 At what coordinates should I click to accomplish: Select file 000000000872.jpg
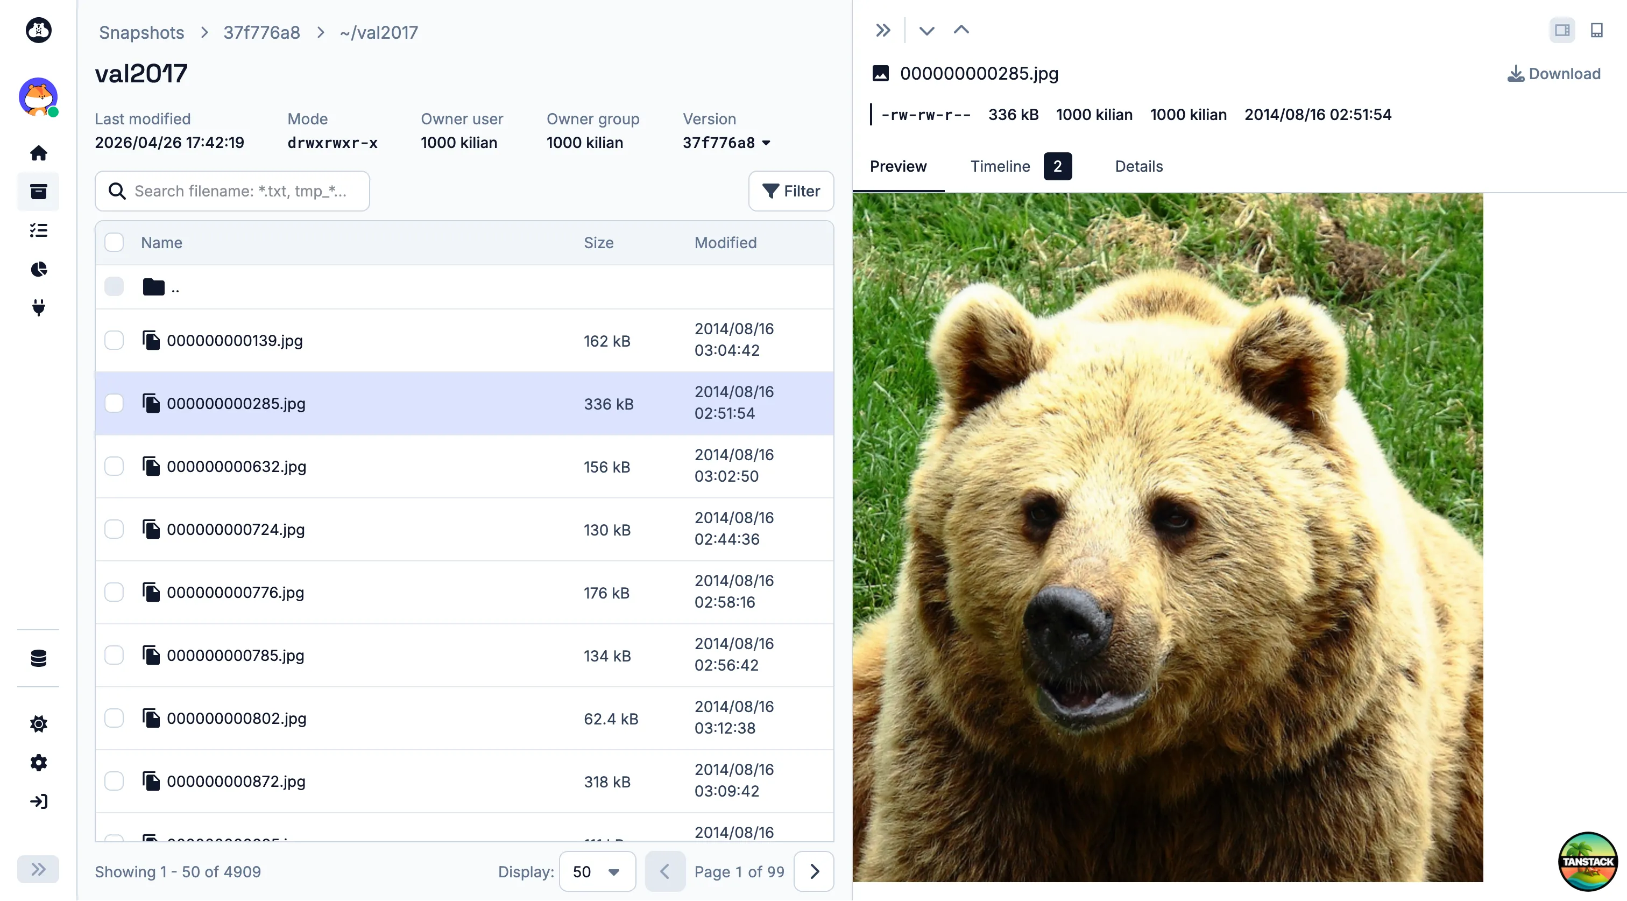464,782
